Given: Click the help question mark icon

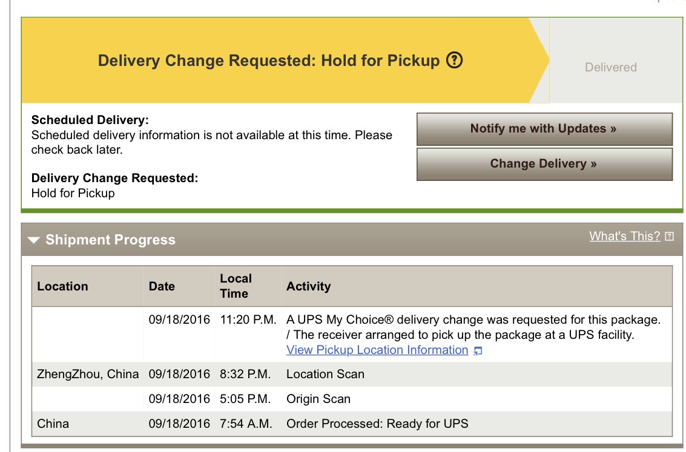Looking at the screenshot, I should [454, 60].
